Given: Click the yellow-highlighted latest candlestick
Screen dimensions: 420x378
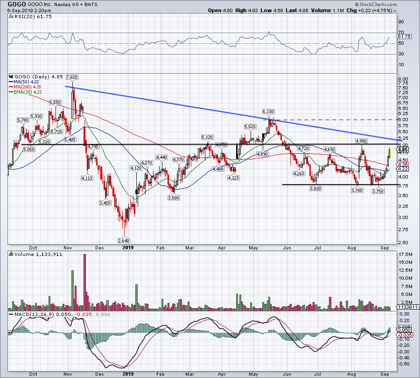Looking at the screenshot, I should coord(389,152).
